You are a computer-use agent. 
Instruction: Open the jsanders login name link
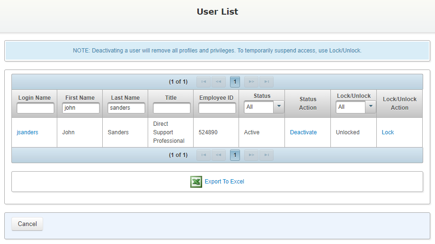(27, 132)
